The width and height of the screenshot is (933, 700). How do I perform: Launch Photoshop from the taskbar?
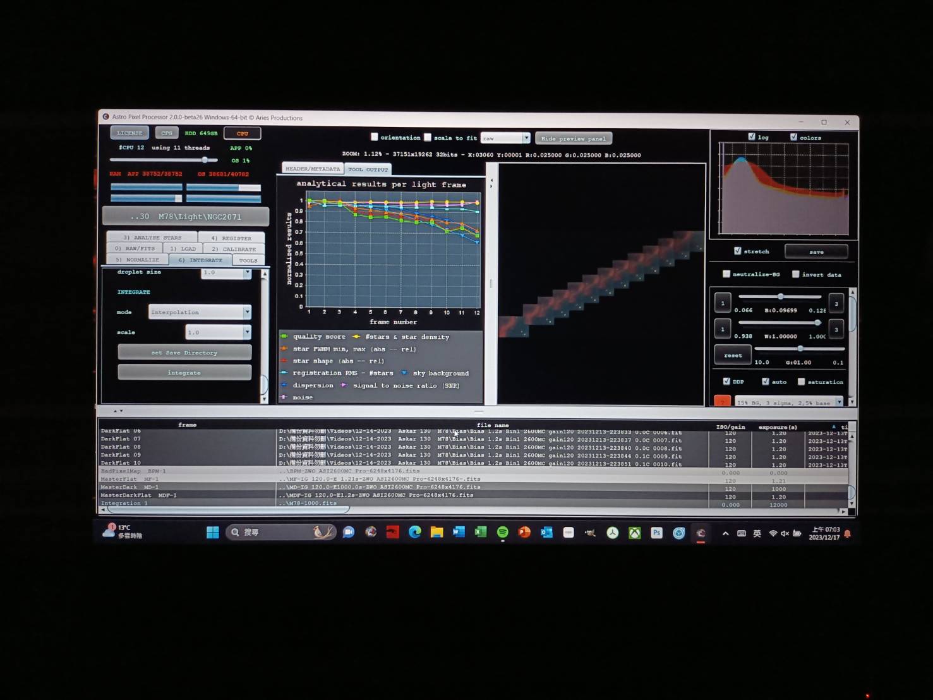tap(656, 533)
